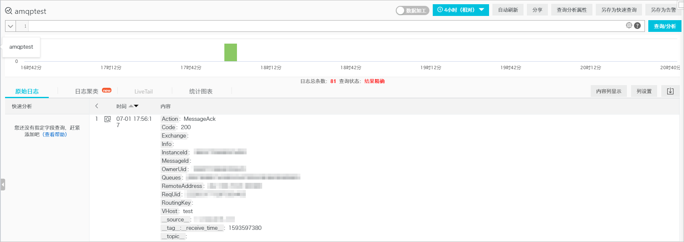Click the amqptest logstore icon in header
The width and height of the screenshot is (684, 242).
pos(8,11)
